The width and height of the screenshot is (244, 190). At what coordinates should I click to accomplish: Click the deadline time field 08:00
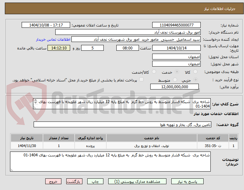[x=128, y=48]
